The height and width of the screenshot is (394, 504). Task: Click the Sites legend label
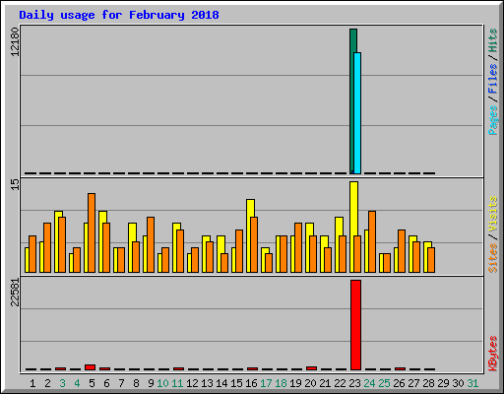[493, 258]
